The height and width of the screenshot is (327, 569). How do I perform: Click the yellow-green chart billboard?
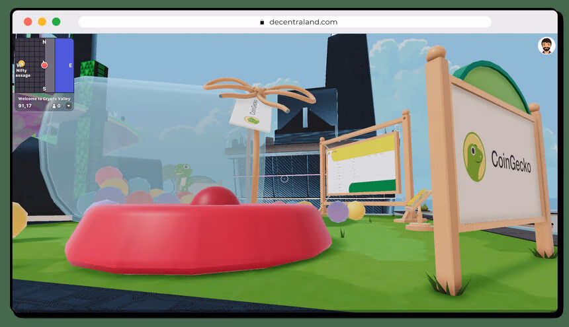coord(362,163)
